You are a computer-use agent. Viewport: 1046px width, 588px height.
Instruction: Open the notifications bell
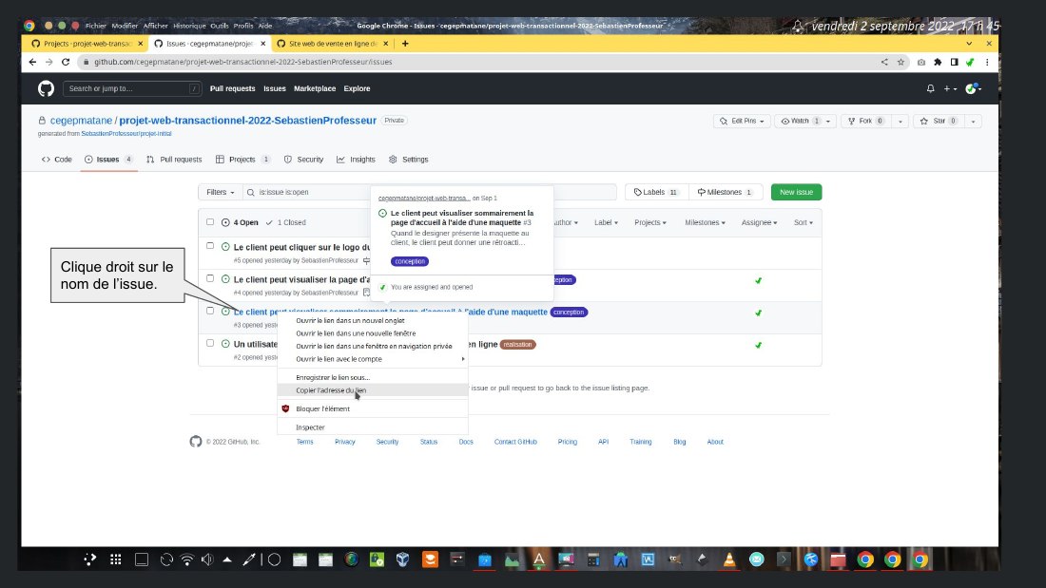pyautogui.click(x=931, y=88)
